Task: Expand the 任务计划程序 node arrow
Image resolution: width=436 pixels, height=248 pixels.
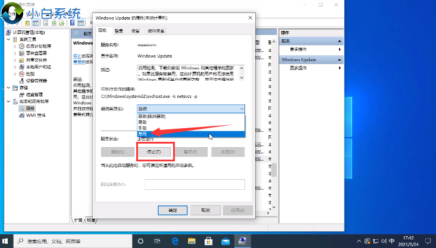Action: [x=15, y=46]
